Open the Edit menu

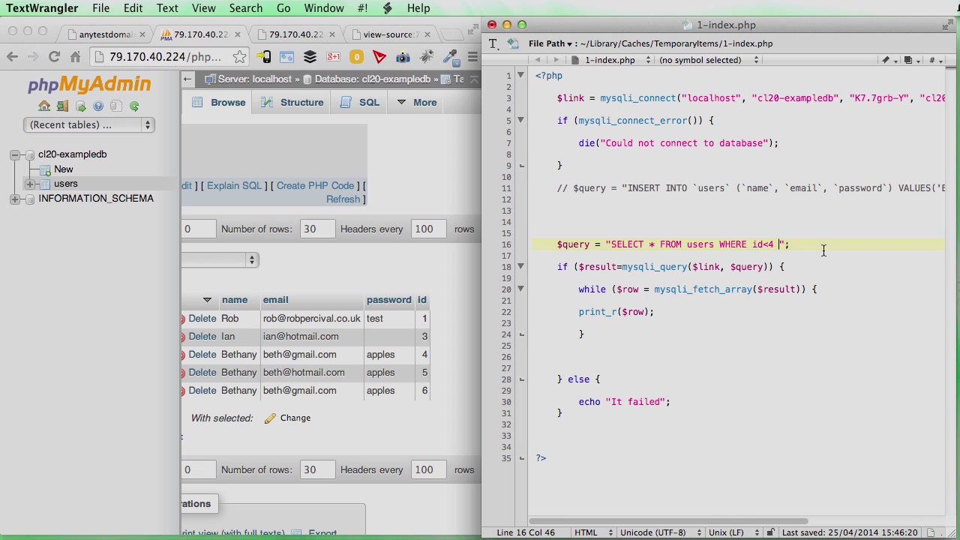[133, 8]
